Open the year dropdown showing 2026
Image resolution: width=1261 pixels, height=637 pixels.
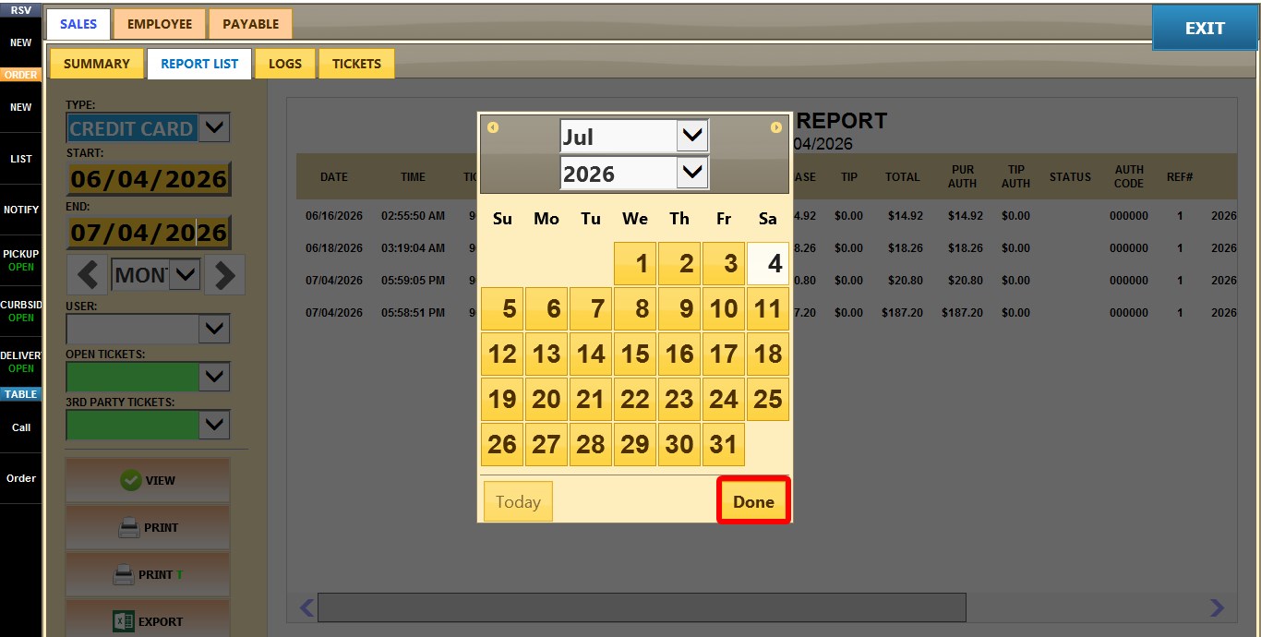point(634,173)
